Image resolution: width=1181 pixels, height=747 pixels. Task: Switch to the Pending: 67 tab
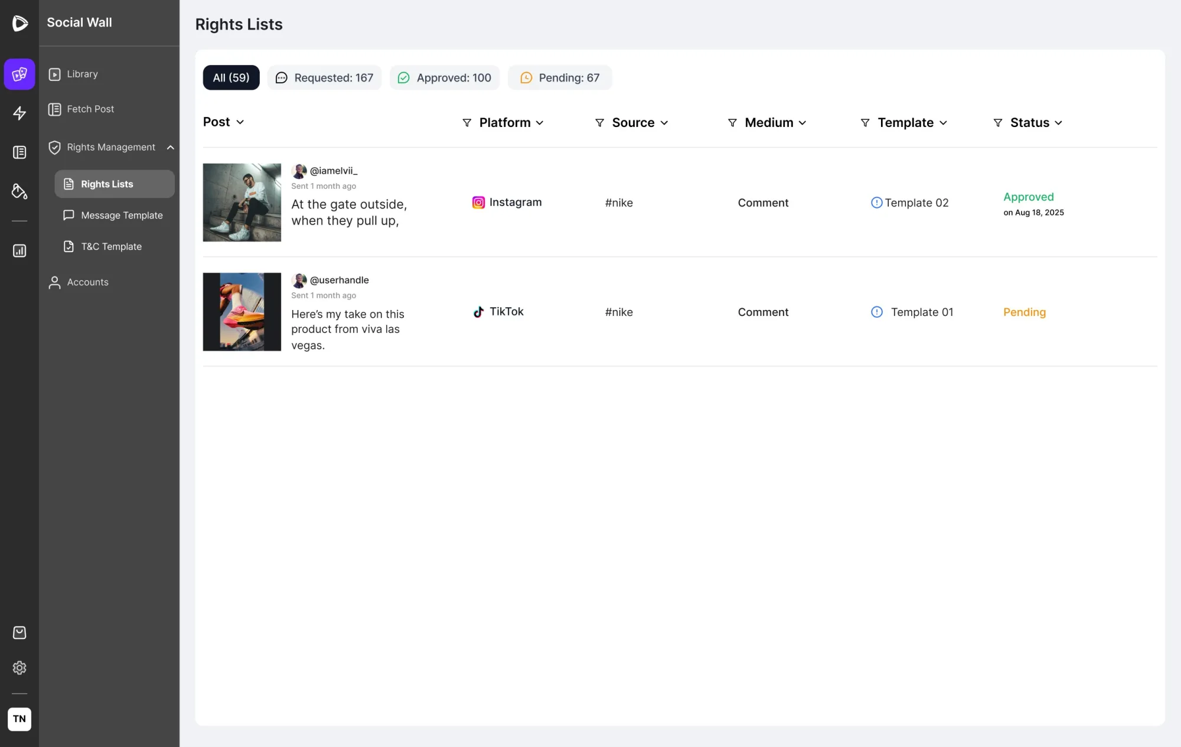[x=560, y=77]
